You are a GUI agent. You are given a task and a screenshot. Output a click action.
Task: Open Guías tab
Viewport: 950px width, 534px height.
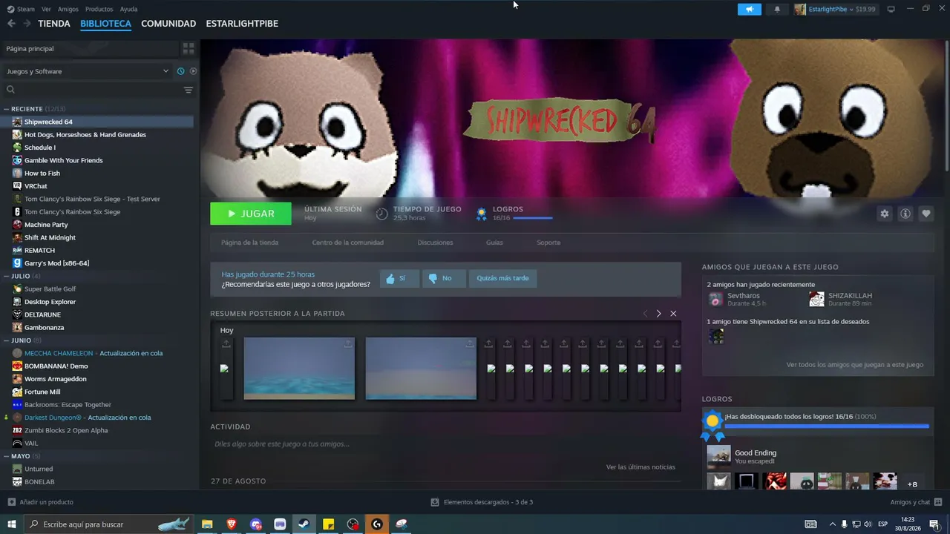(x=494, y=243)
